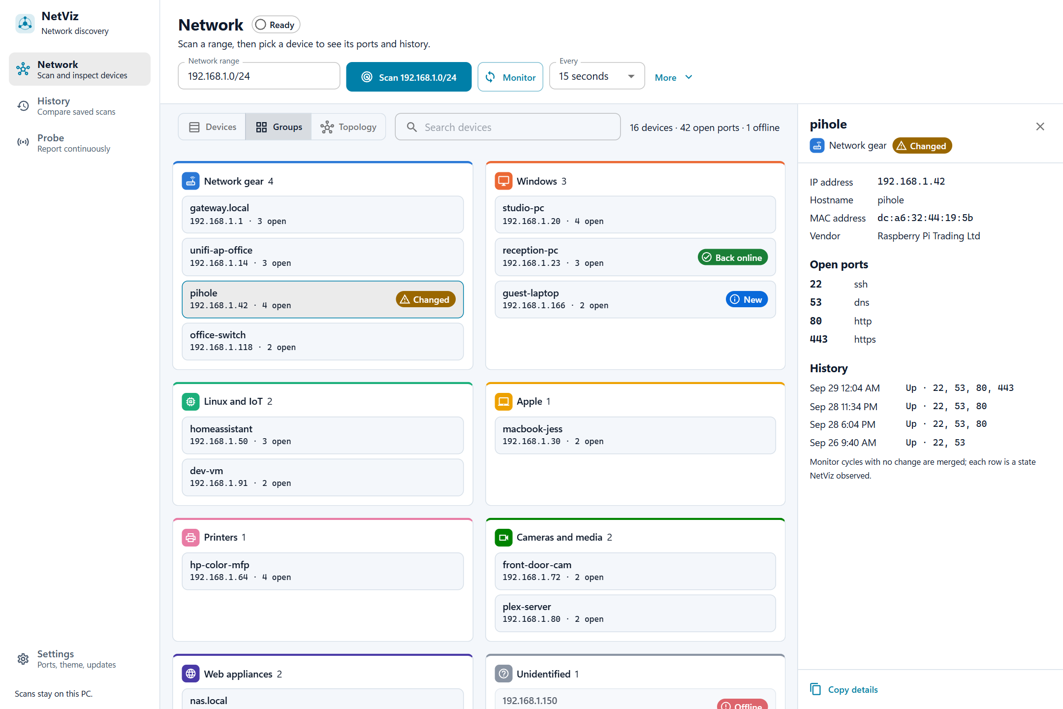Click the New badge on guest-laptop

point(747,299)
